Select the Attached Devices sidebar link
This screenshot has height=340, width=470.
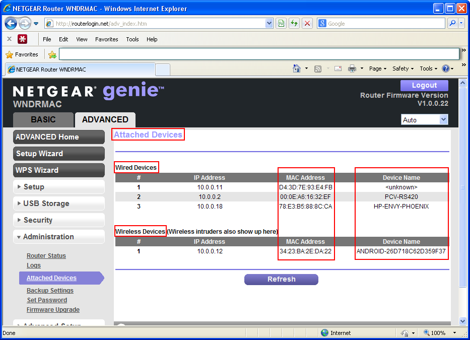pyautogui.click(x=51, y=278)
